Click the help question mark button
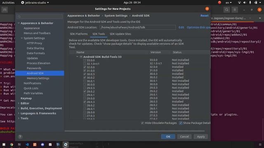 tap(20, 136)
